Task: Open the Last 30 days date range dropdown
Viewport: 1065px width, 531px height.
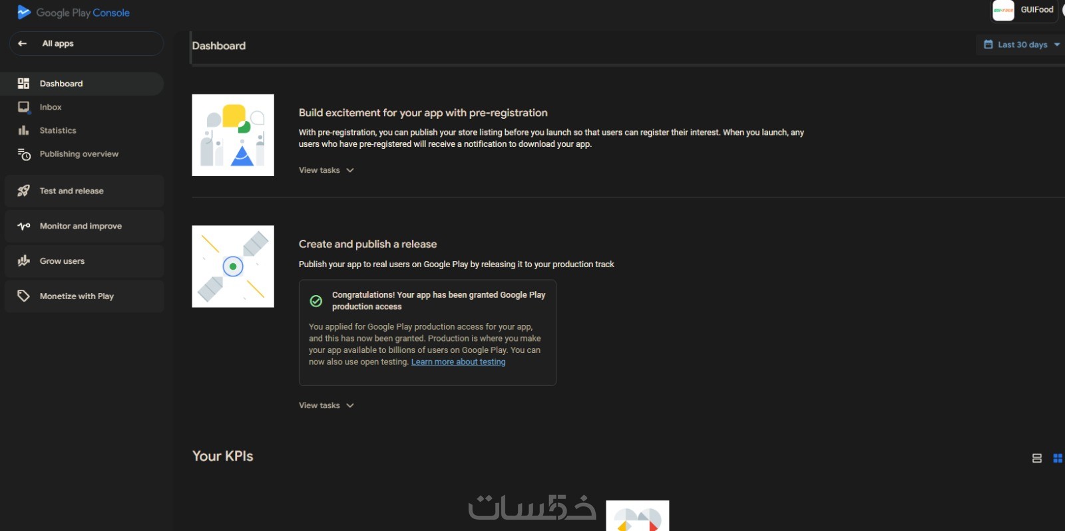Action: [x=1021, y=45]
